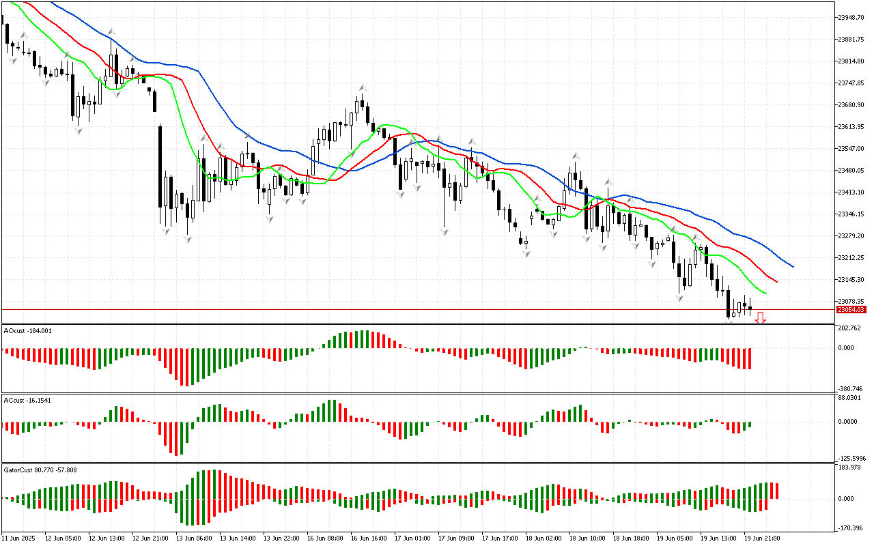Click the AOcust -184.001 indicator label
This screenshot has width=874, height=546.
[27, 330]
